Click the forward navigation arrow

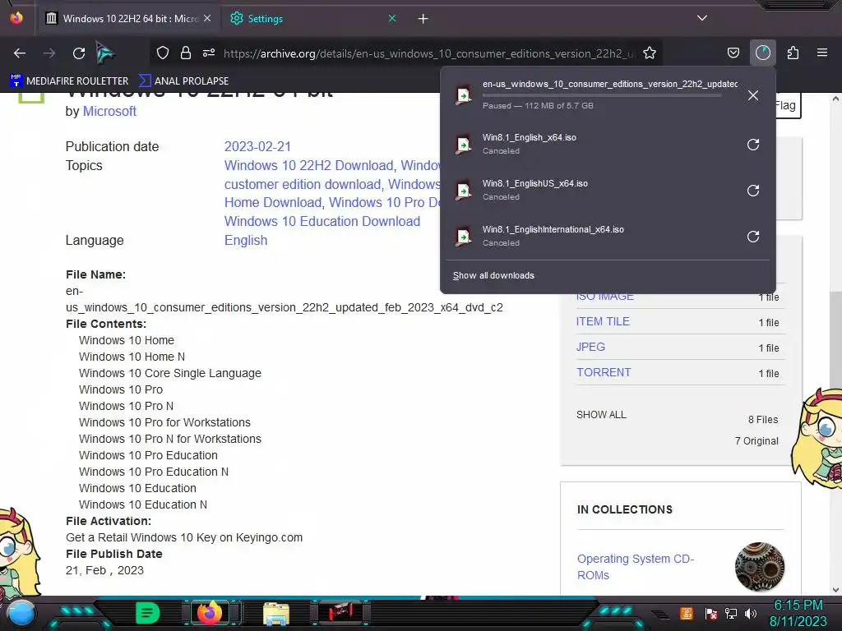(x=49, y=53)
